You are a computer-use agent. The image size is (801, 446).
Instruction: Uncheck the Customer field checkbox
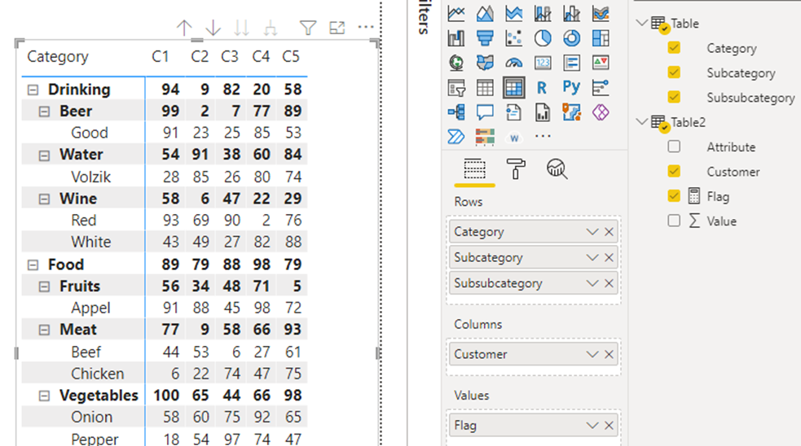tap(674, 172)
